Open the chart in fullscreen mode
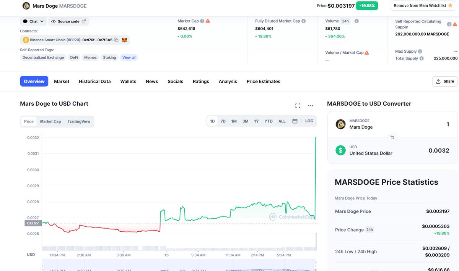Image resolution: width=459 pixels, height=271 pixels. point(298,106)
